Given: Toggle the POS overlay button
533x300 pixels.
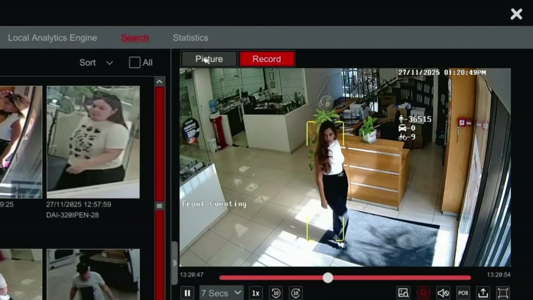Looking at the screenshot, I should 463,293.
